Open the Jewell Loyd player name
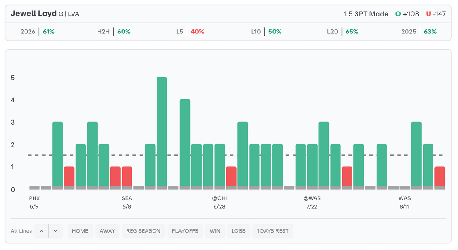Screen dimensions: 458x250 tap(34, 14)
